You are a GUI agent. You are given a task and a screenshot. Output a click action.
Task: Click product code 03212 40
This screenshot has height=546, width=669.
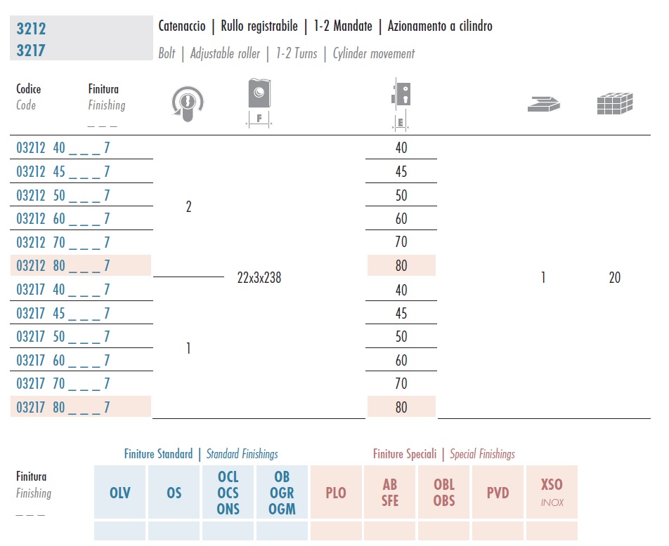63,148
